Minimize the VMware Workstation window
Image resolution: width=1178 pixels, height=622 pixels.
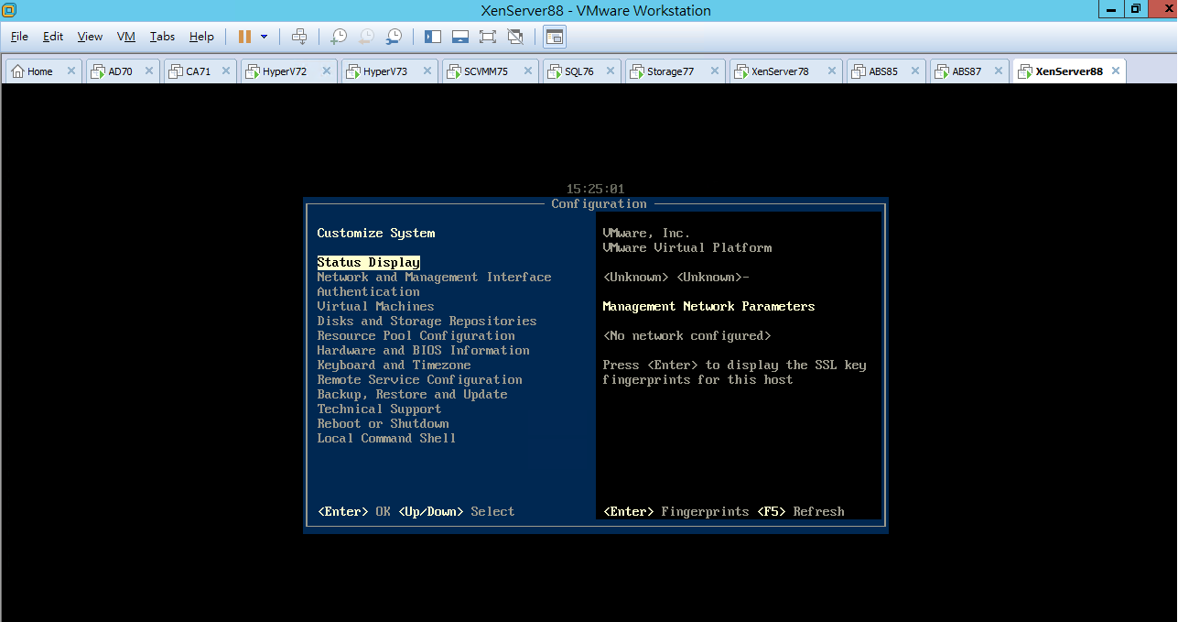(x=1111, y=8)
